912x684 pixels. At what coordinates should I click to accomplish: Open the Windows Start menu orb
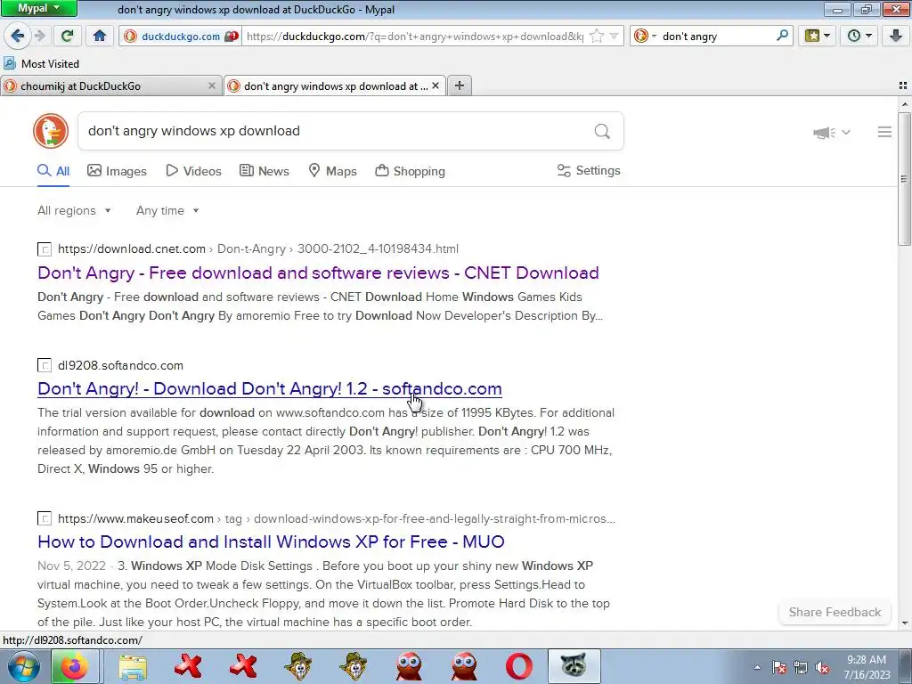(22, 666)
